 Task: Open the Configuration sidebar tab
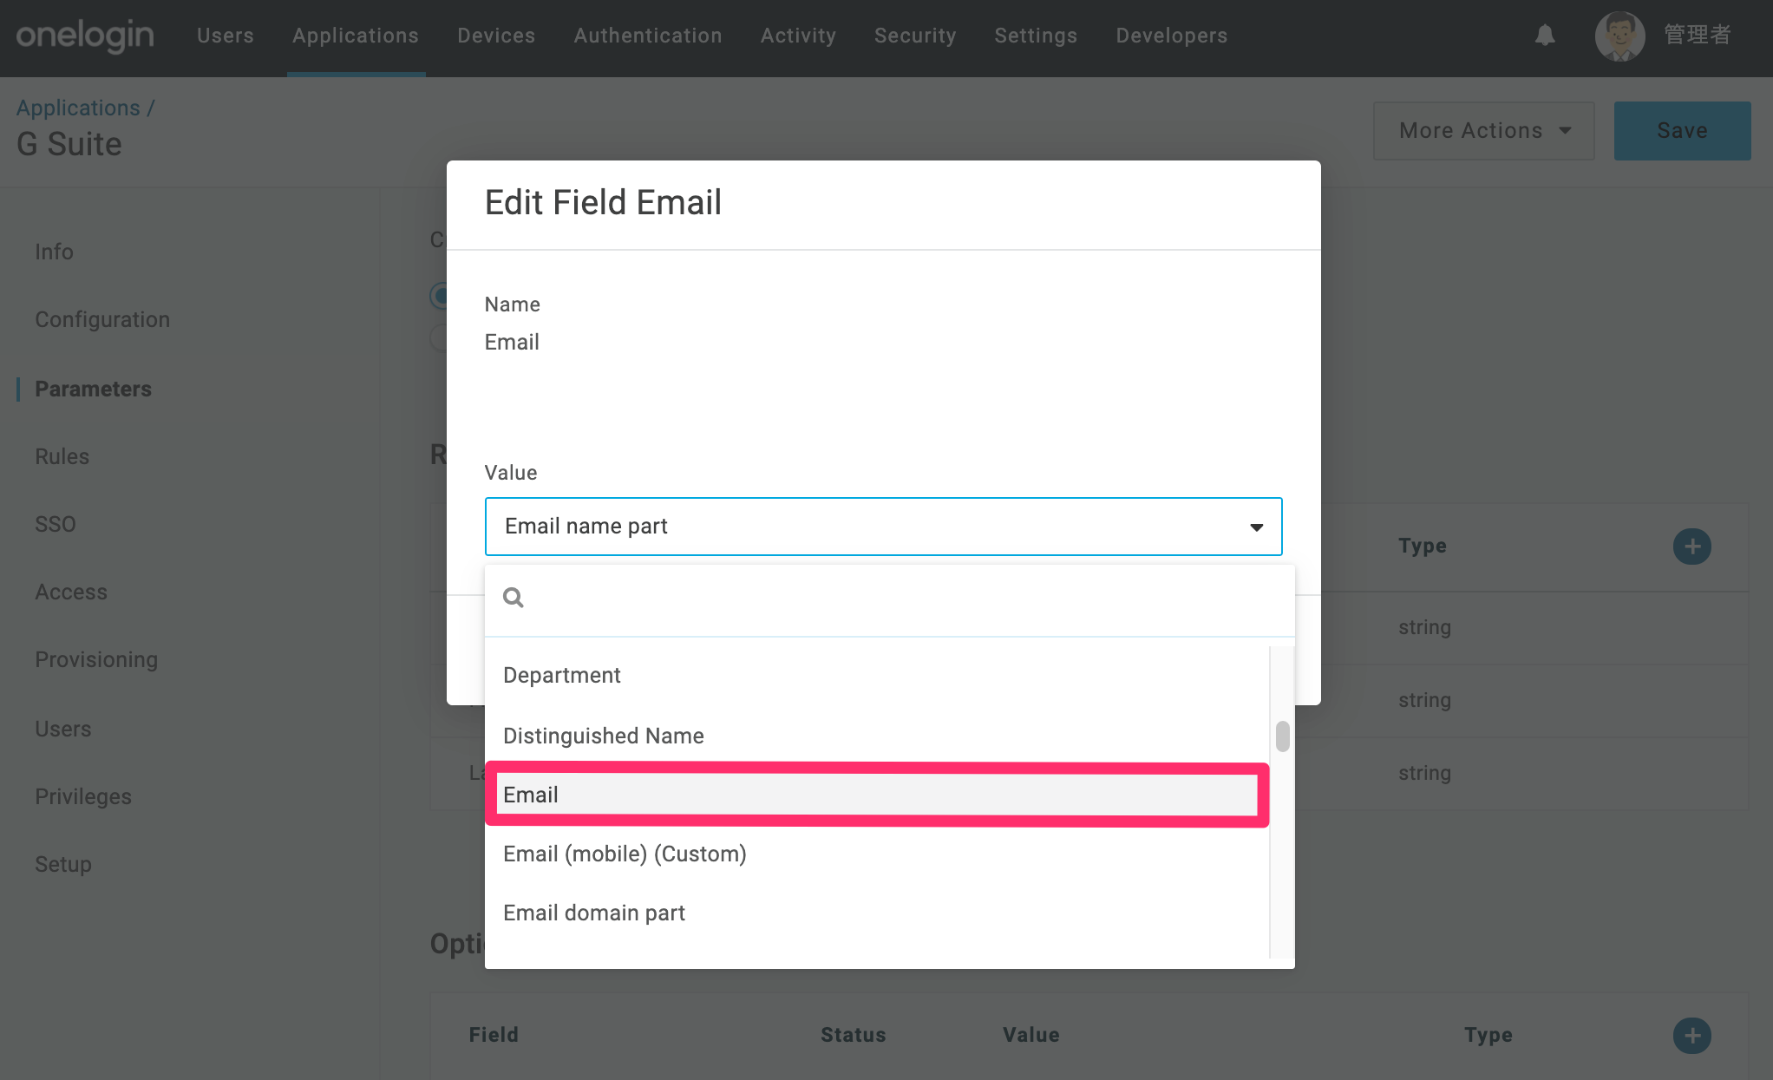pyautogui.click(x=102, y=319)
